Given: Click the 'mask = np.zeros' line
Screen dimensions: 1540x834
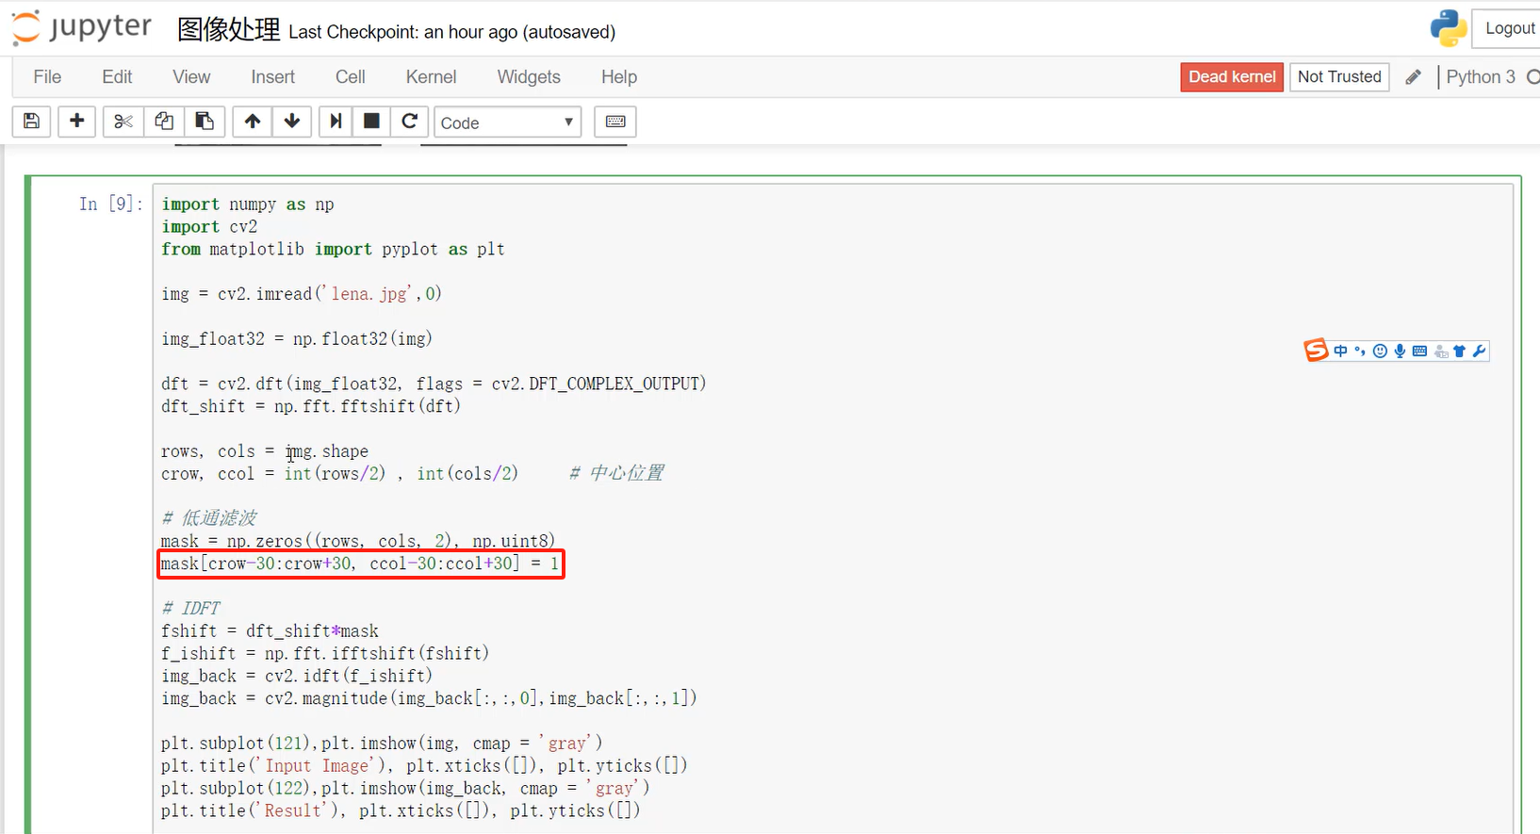Looking at the screenshot, I should 358,541.
